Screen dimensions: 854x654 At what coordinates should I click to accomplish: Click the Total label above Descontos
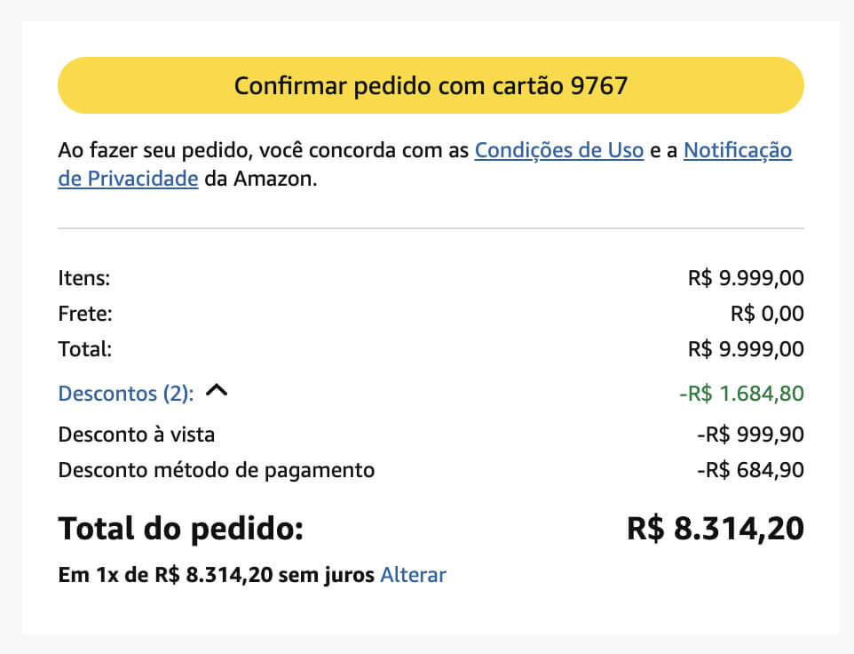coord(84,349)
